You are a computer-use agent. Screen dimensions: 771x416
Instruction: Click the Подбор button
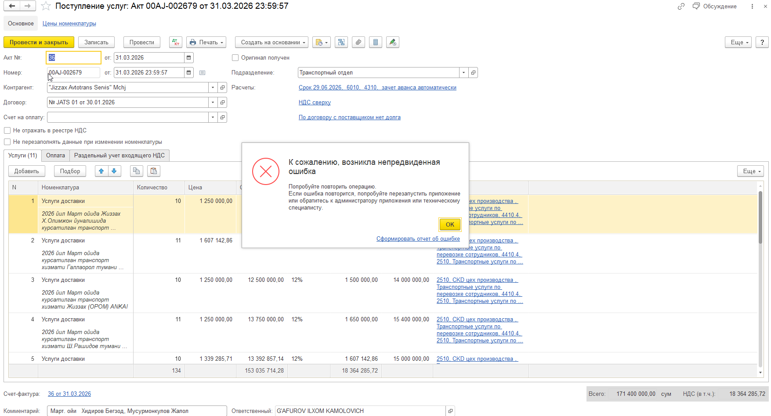(70, 171)
